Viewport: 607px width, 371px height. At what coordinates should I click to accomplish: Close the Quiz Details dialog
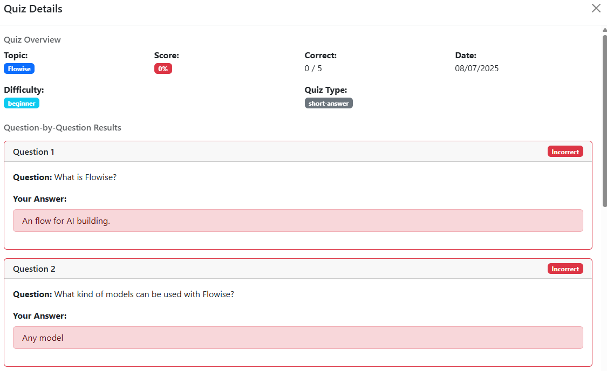(x=596, y=8)
